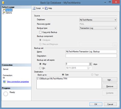
Task: Click the connection properties icon
Action: coord(4,82)
